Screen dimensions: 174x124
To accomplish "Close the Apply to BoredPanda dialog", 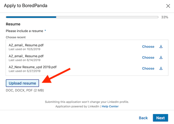I will coord(168,6).
